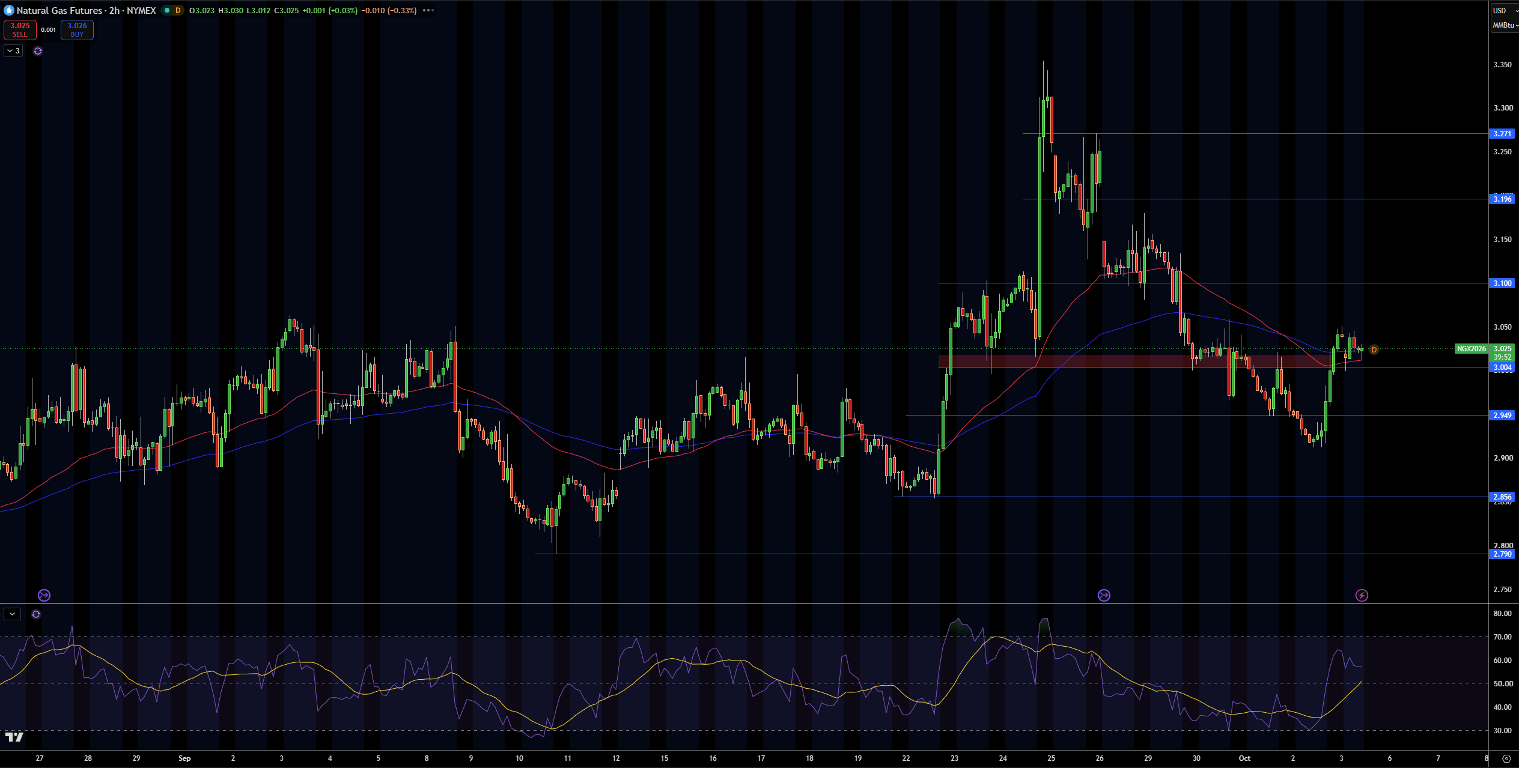This screenshot has height=768, width=1519.
Task: Click the Natural Gas Futures flame logo
Action: tap(8, 10)
